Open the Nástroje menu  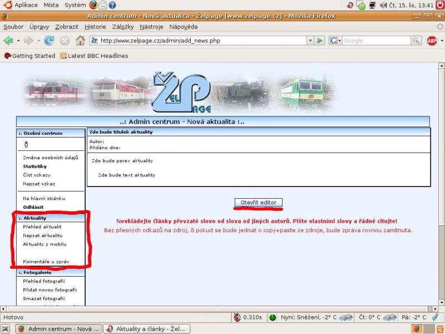(x=151, y=26)
